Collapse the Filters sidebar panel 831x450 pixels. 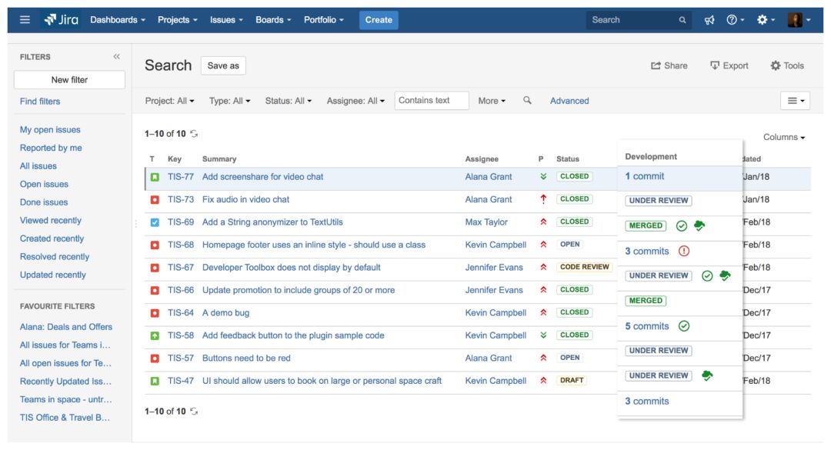point(117,56)
